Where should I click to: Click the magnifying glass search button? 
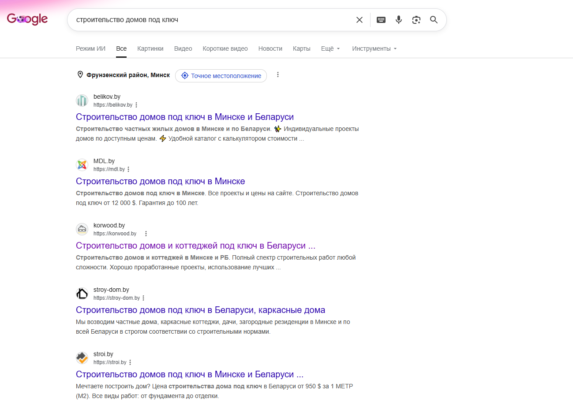tap(434, 20)
